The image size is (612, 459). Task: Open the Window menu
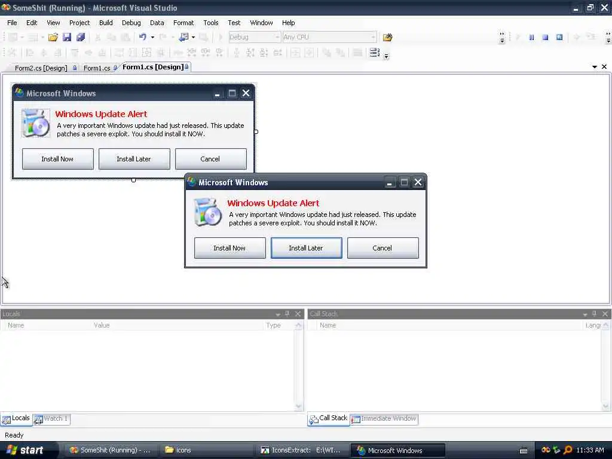(262, 23)
